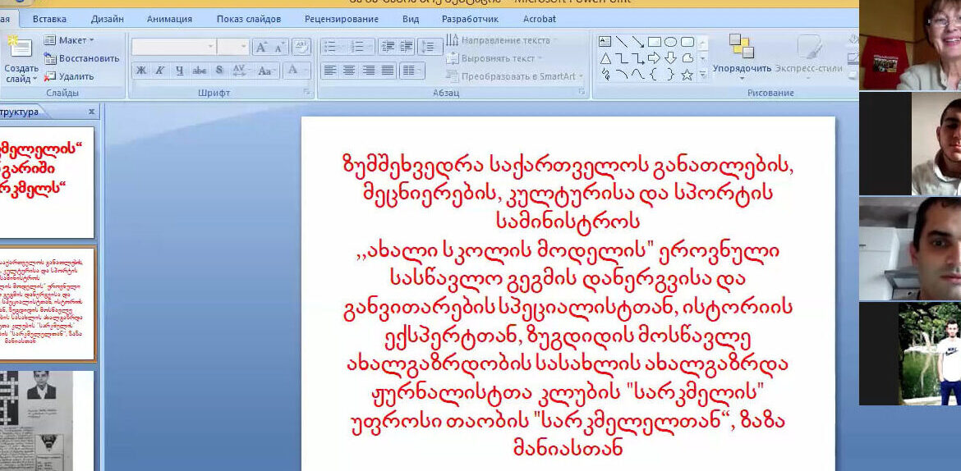Open the Макет layout dropdown
Screen dimensions: 961x471
[x=69, y=40]
